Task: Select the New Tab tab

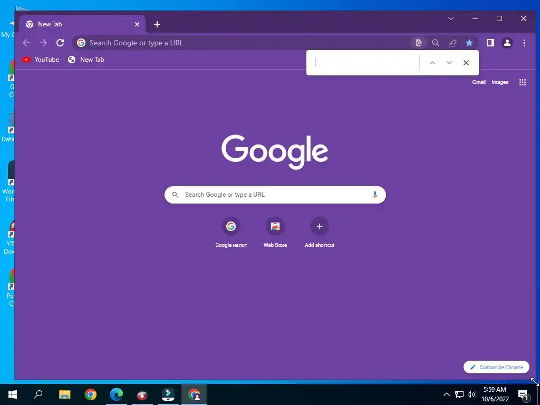Action: click(x=82, y=24)
